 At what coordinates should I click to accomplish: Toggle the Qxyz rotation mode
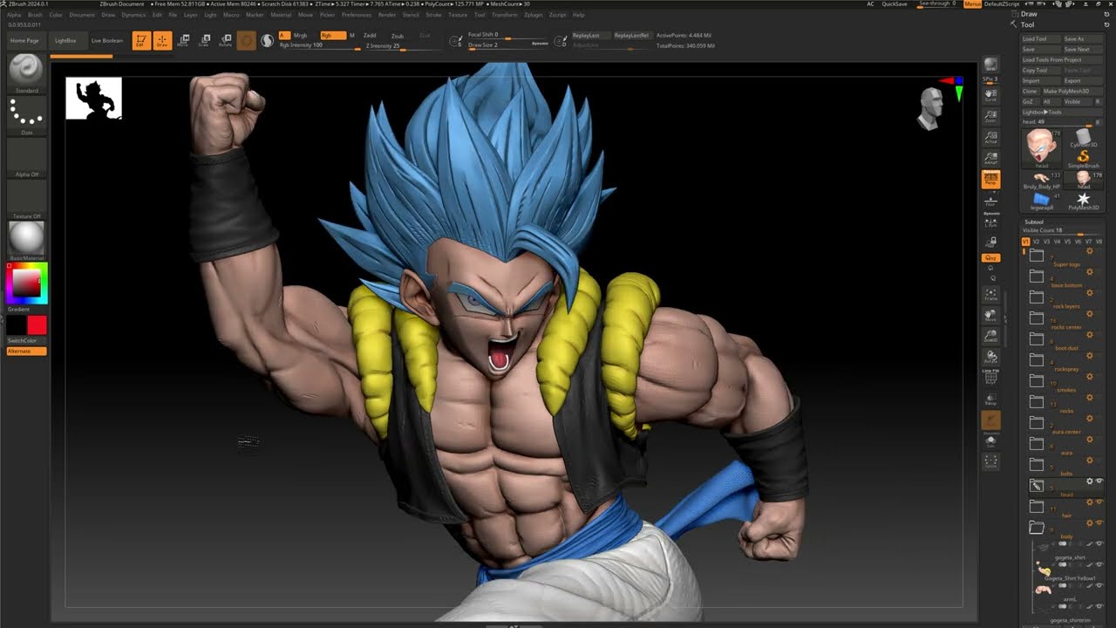click(x=990, y=257)
